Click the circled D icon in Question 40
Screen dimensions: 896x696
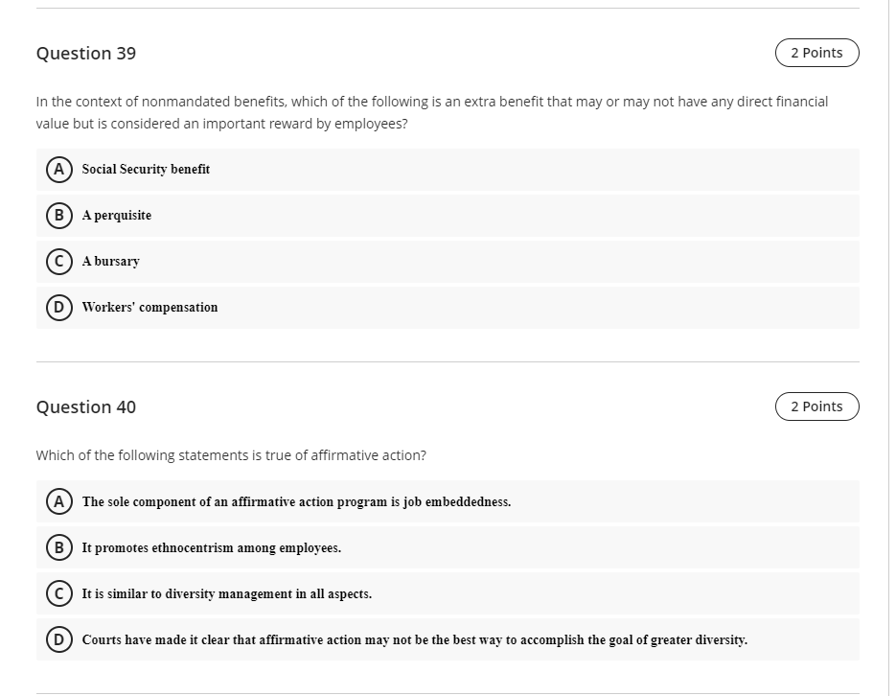click(58, 639)
